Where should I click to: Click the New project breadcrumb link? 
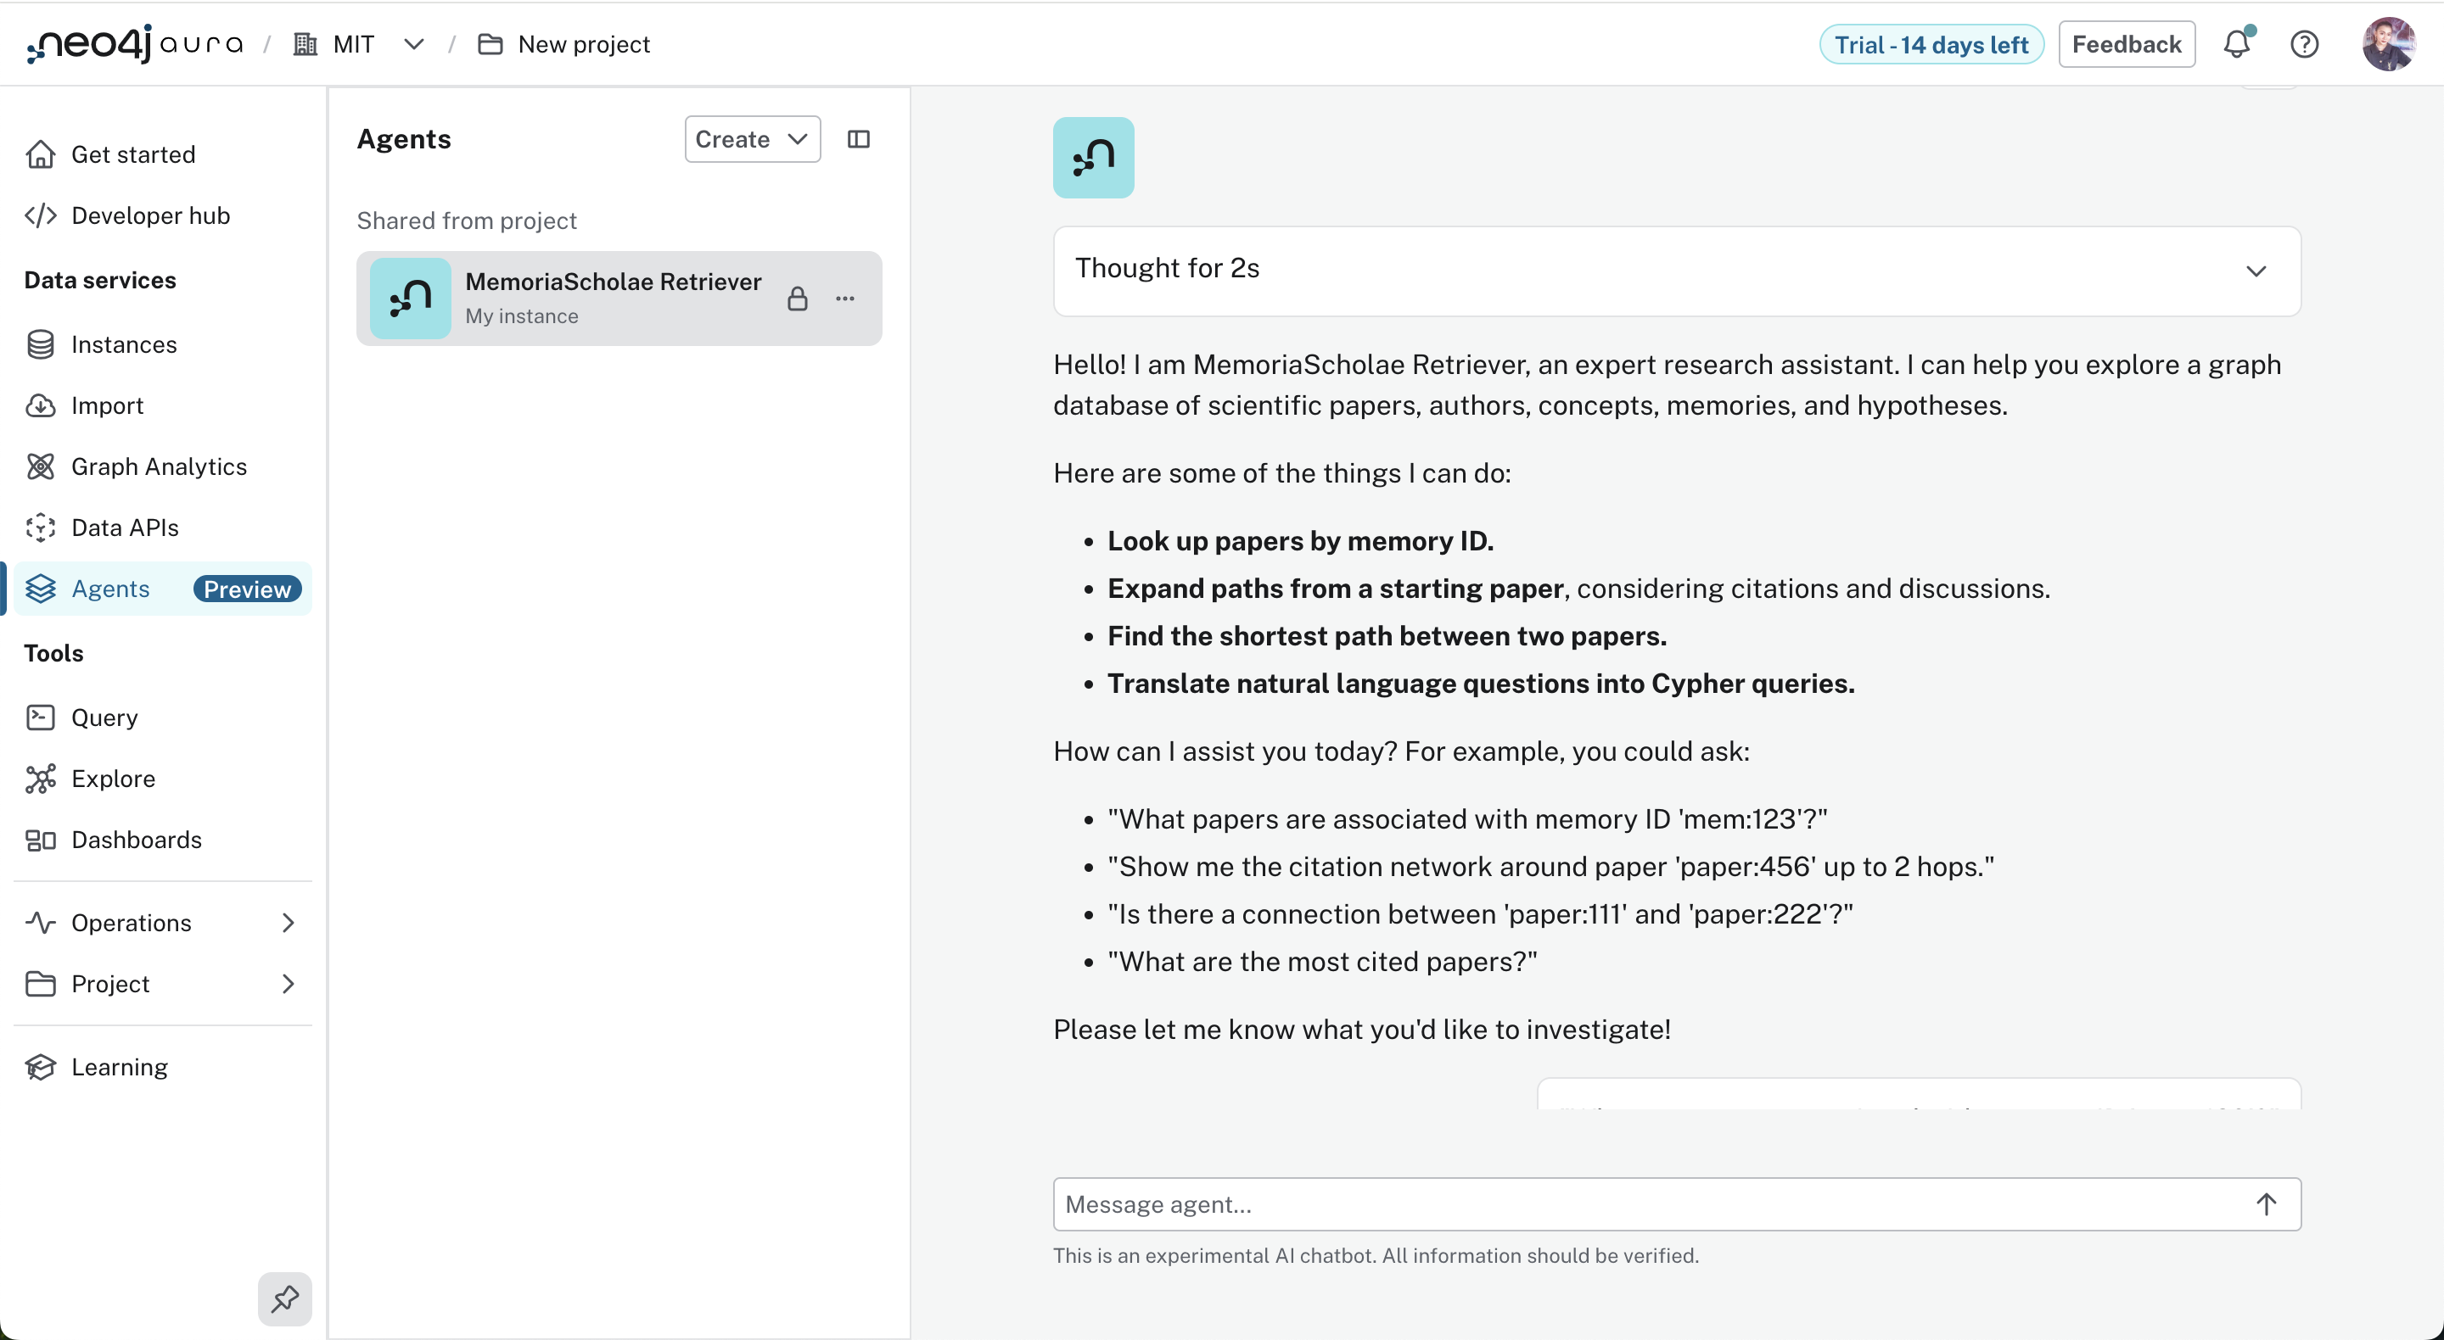coord(582,45)
